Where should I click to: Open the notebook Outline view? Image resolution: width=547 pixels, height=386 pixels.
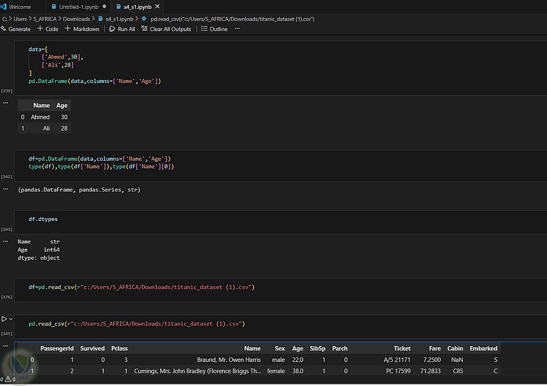click(x=214, y=29)
